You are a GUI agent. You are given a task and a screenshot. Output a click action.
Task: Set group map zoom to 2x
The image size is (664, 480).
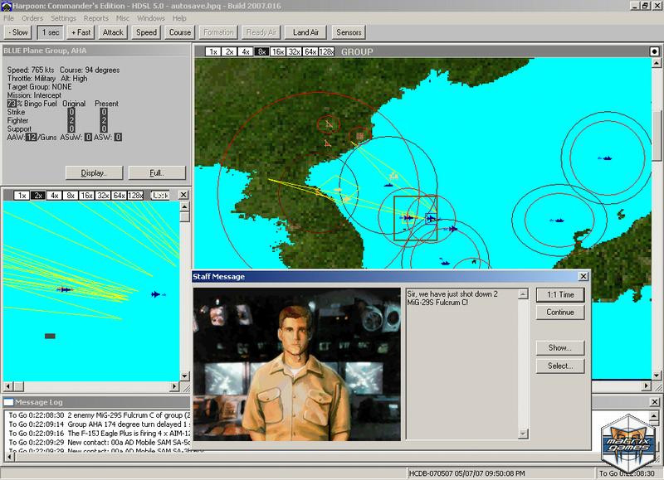coord(229,51)
